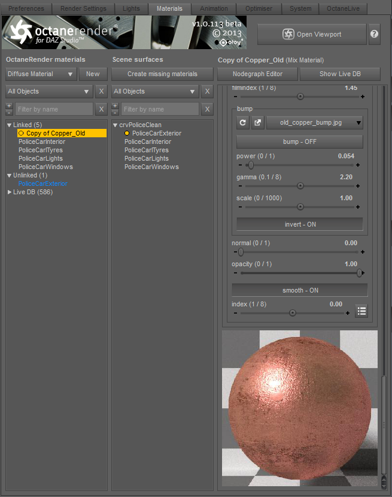Switch to the OctaneLive tab
The image size is (392, 497).
tap(344, 8)
